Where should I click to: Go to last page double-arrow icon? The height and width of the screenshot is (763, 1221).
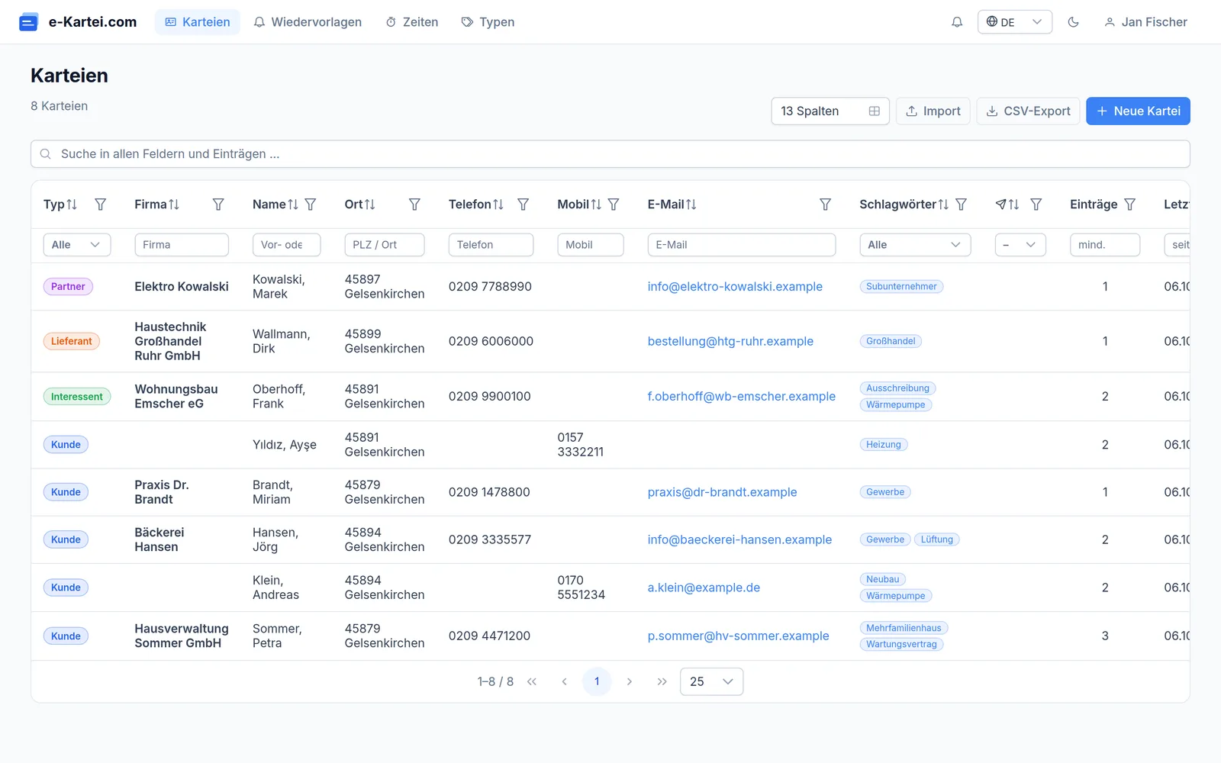pos(662,681)
